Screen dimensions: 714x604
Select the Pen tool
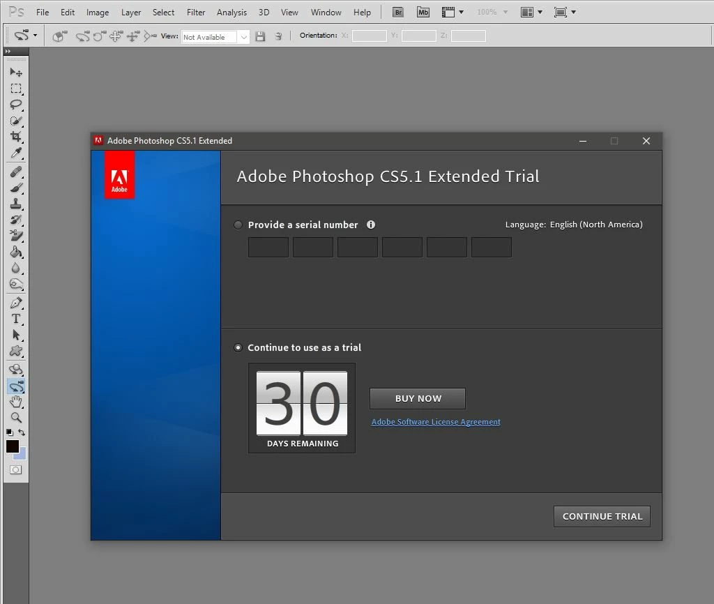click(x=16, y=303)
